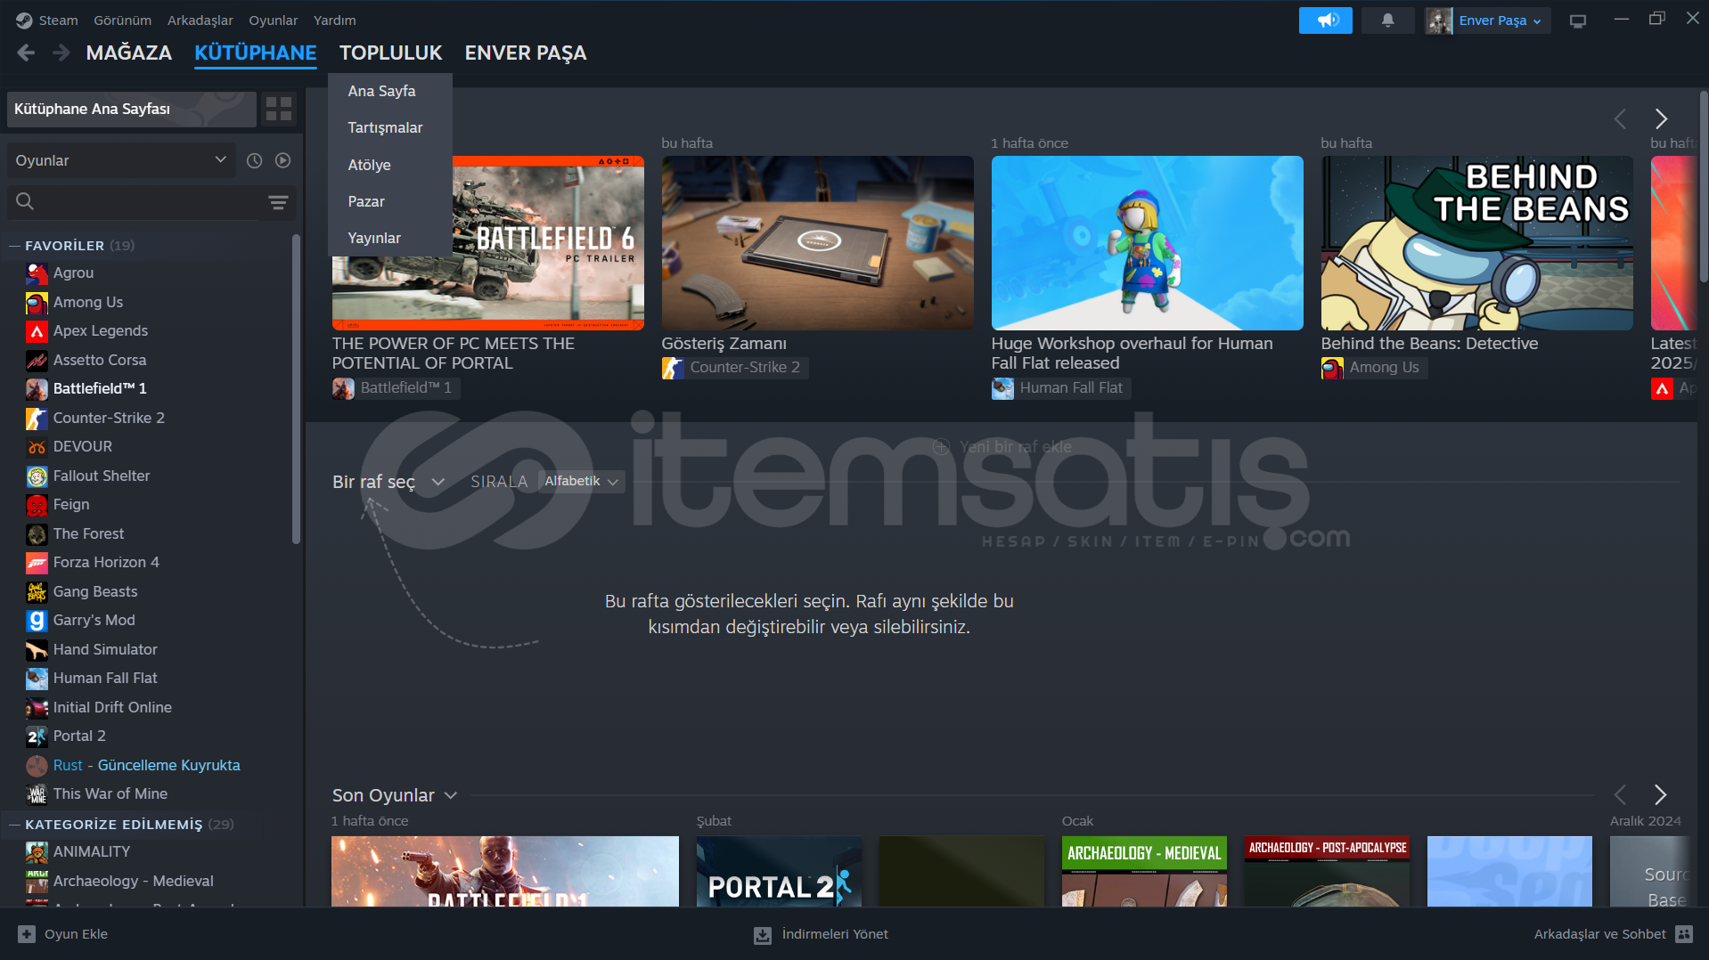Click the Rust game icon in sidebar

coord(37,766)
